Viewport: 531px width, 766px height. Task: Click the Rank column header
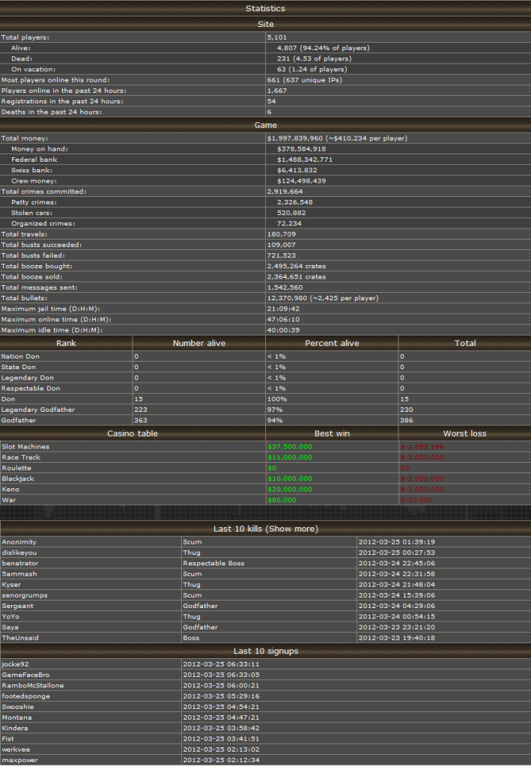tap(66, 343)
